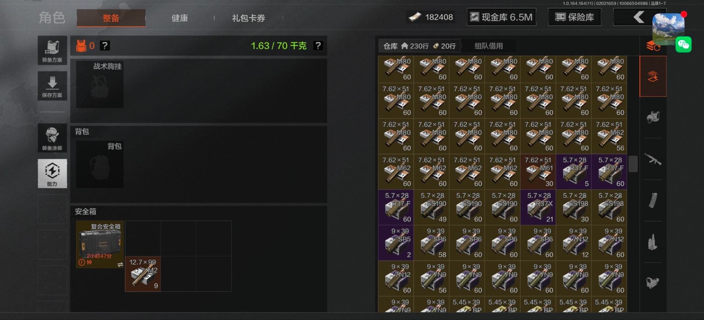The height and width of the screenshot is (320, 704).
Task: Click the armor value help question mark
Action: tap(105, 46)
